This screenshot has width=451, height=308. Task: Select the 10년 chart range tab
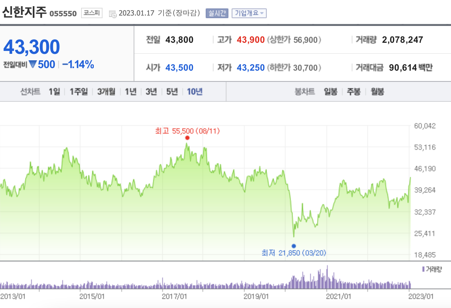click(x=195, y=92)
